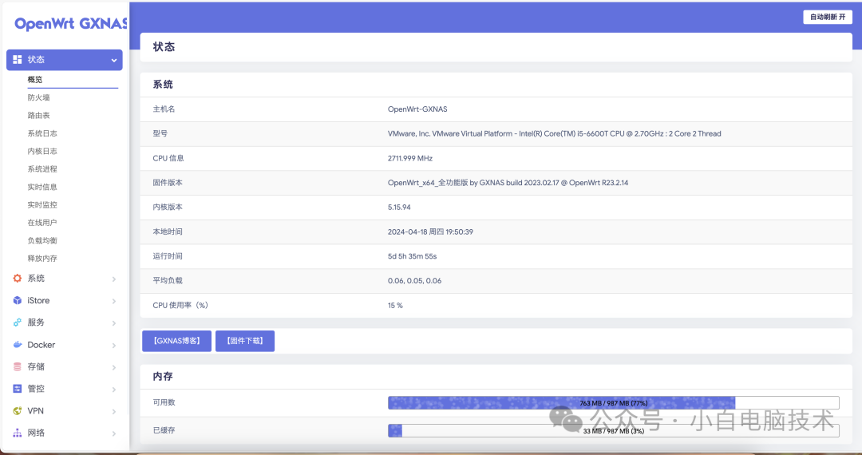Expand the 服务 menu arrow
Viewport: 862px width, 455px height.
[114, 323]
